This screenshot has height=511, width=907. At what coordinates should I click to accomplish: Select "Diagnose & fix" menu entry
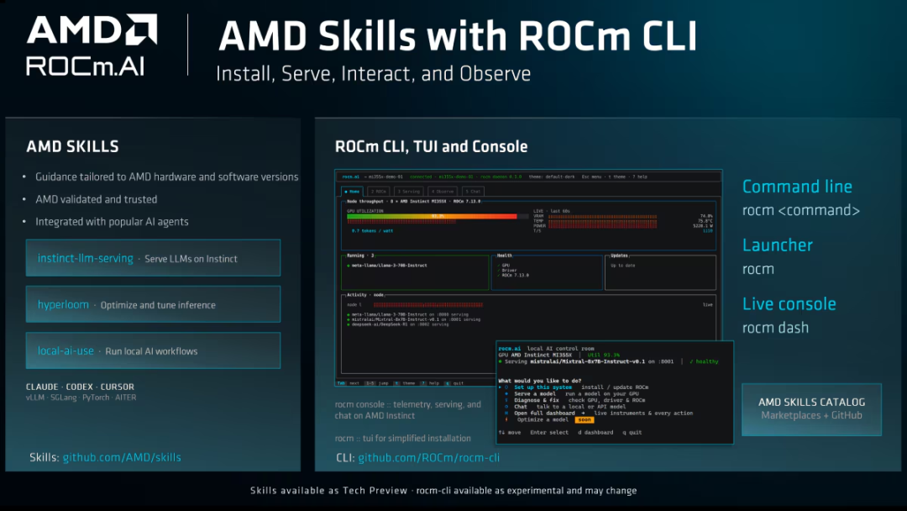pos(536,400)
